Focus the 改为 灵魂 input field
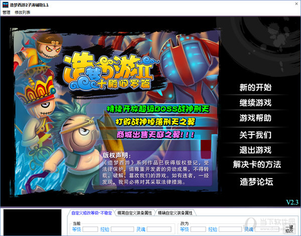The width and height of the screenshot is (301, 236). tap(267, 229)
